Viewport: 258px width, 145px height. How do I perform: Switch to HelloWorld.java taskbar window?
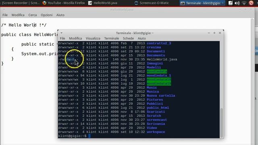(x=103, y=3)
